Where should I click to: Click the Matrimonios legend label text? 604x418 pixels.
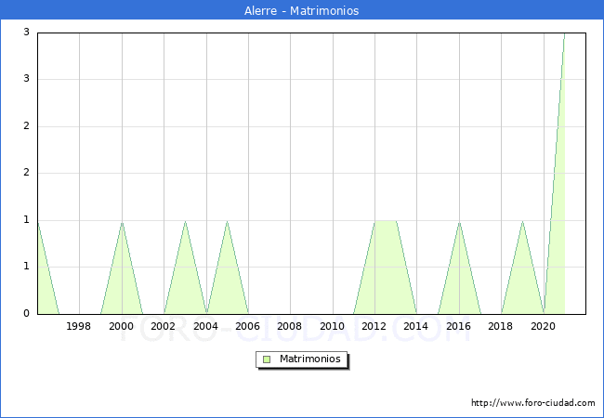tap(310, 359)
